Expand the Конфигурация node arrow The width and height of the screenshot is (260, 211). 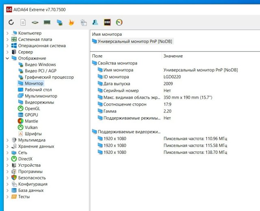7,184
